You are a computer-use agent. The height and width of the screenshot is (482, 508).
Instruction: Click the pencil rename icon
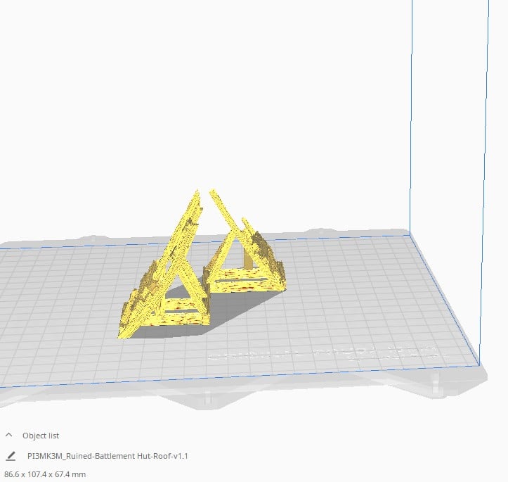coord(11,456)
